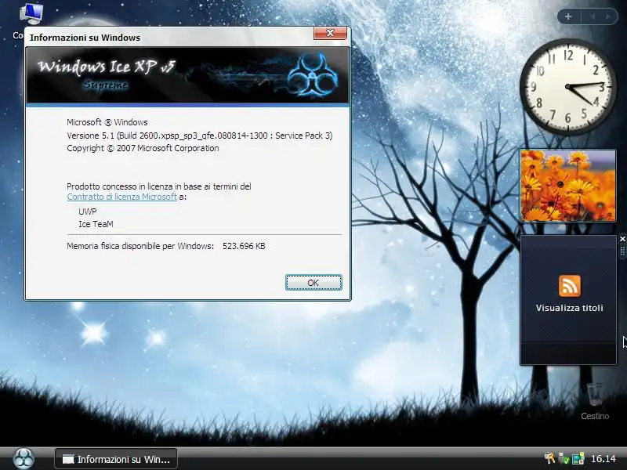Screen dimensions: 627x470
Task: Click 'Copyright © 2007 Microsoft Corporation' text
Action: (143, 148)
